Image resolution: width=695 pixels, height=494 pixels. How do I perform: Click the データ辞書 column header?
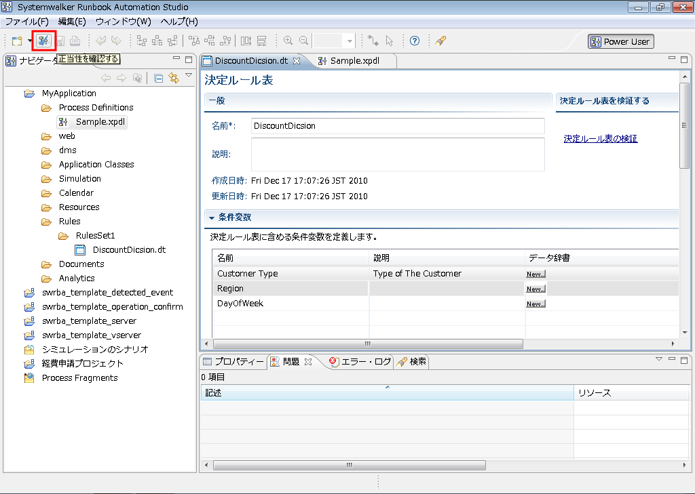(x=602, y=258)
